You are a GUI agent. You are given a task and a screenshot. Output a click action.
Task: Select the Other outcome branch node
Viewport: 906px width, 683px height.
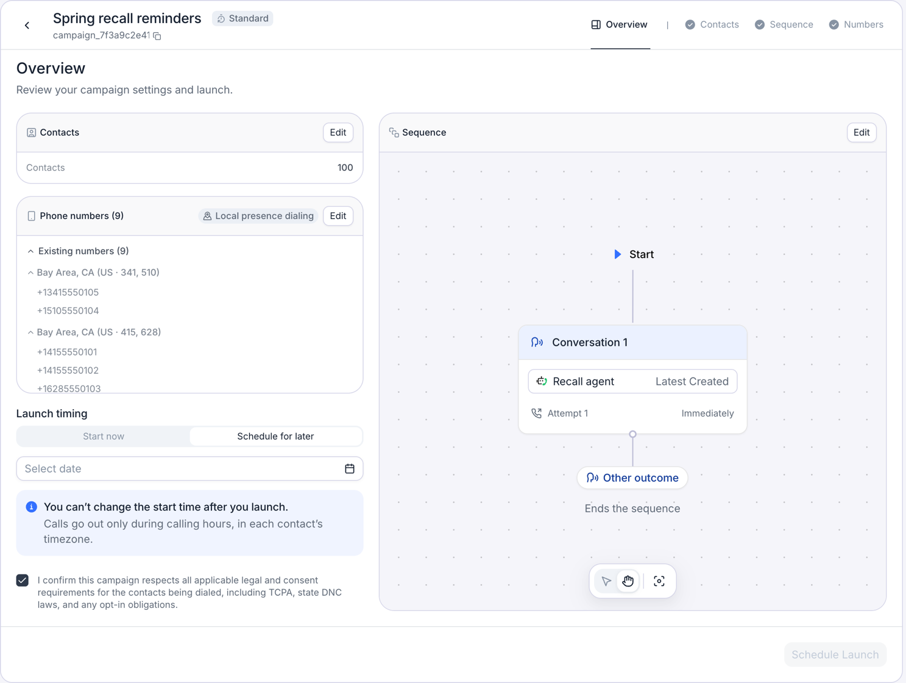632,477
